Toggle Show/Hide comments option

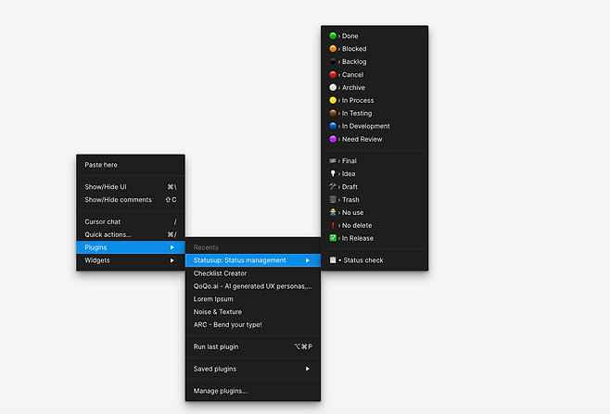pos(118,199)
